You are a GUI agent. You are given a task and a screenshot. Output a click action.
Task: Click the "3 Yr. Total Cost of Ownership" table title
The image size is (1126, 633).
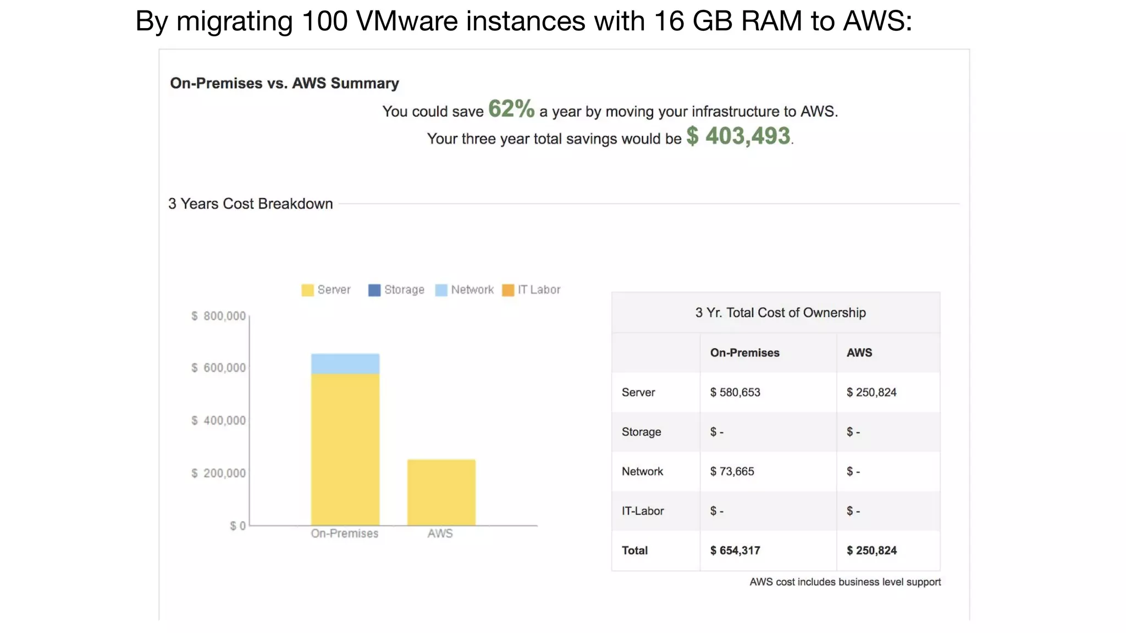(780, 313)
